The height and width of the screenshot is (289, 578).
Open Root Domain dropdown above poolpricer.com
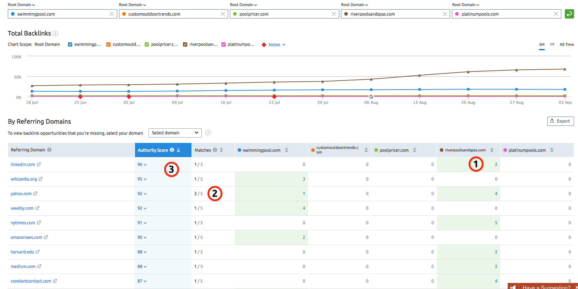[x=243, y=5]
